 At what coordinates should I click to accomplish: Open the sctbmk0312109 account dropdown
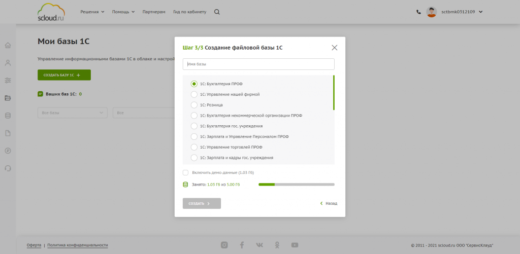462,12
